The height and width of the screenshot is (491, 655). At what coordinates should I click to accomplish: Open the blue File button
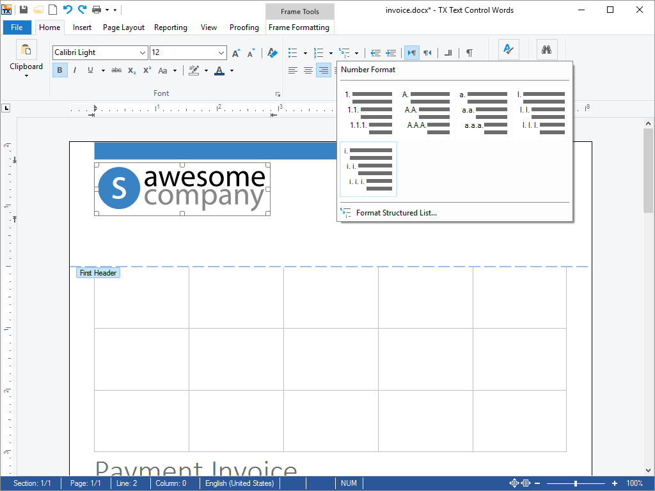(x=17, y=27)
